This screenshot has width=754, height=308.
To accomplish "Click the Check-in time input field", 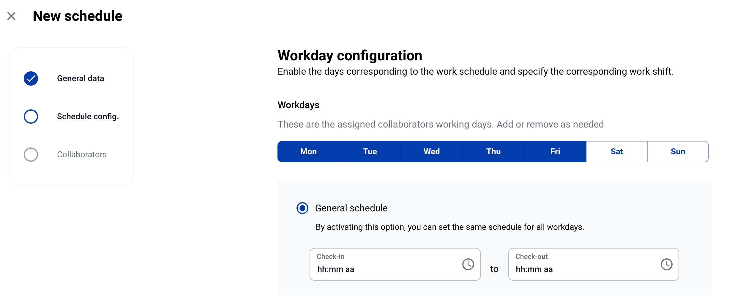I will click(383, 269).
